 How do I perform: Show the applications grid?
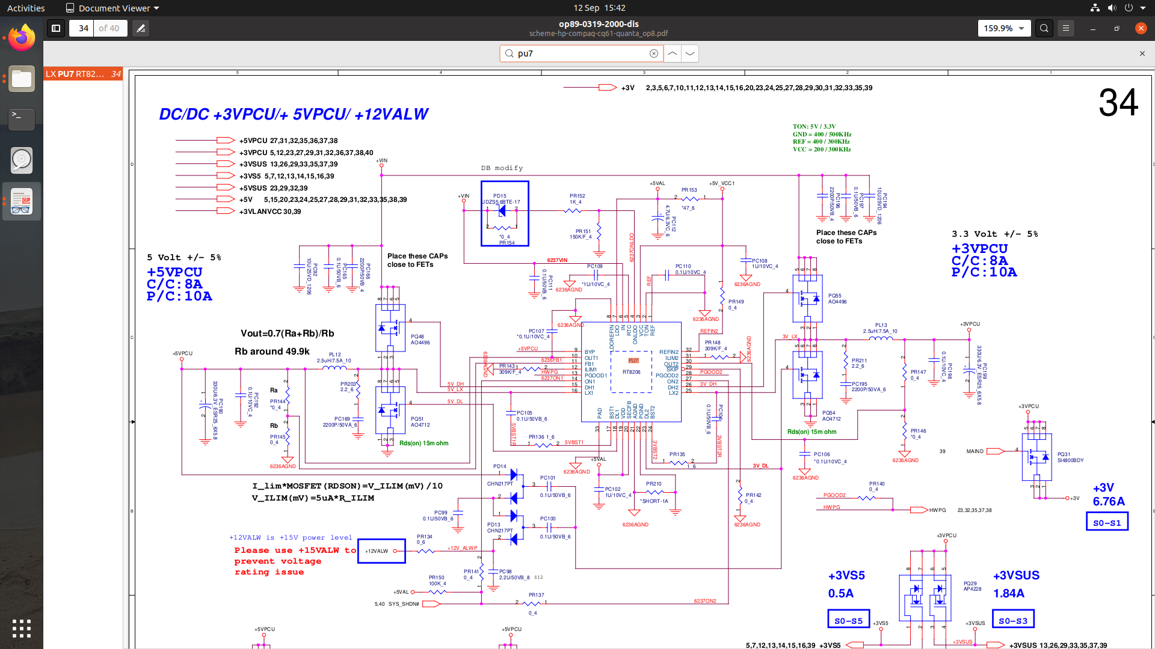22,628
